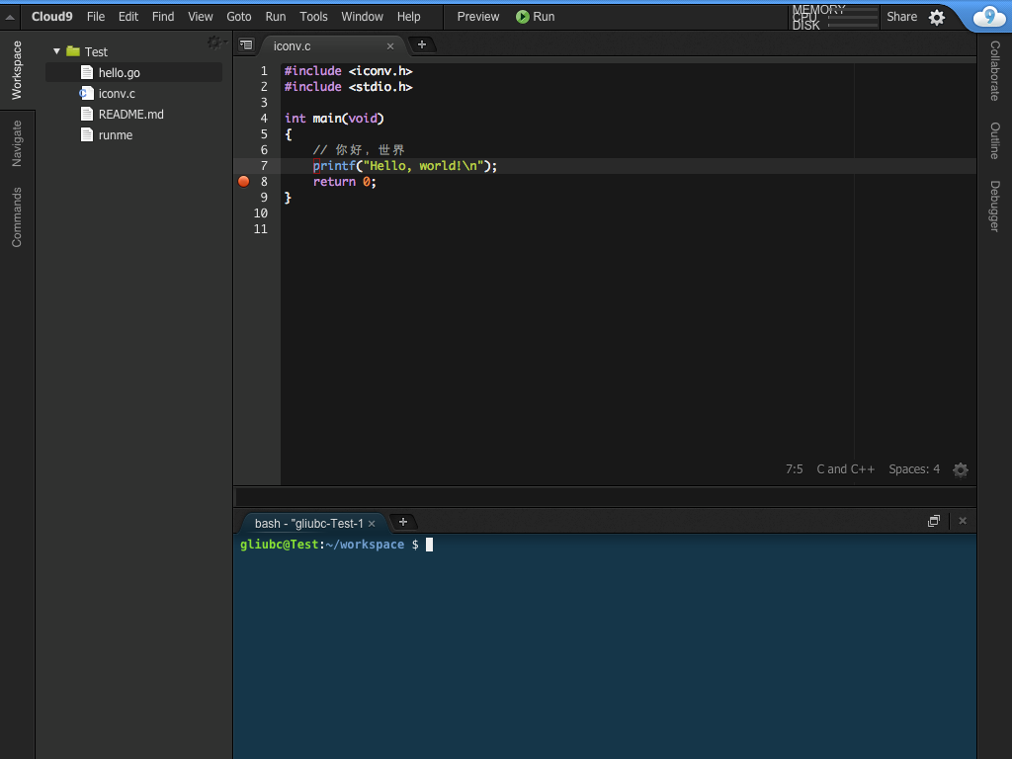This screenshot has height=759, width=1012.
Task: Open the C and C++ syntax mode selector
Action: coord(845,469)
